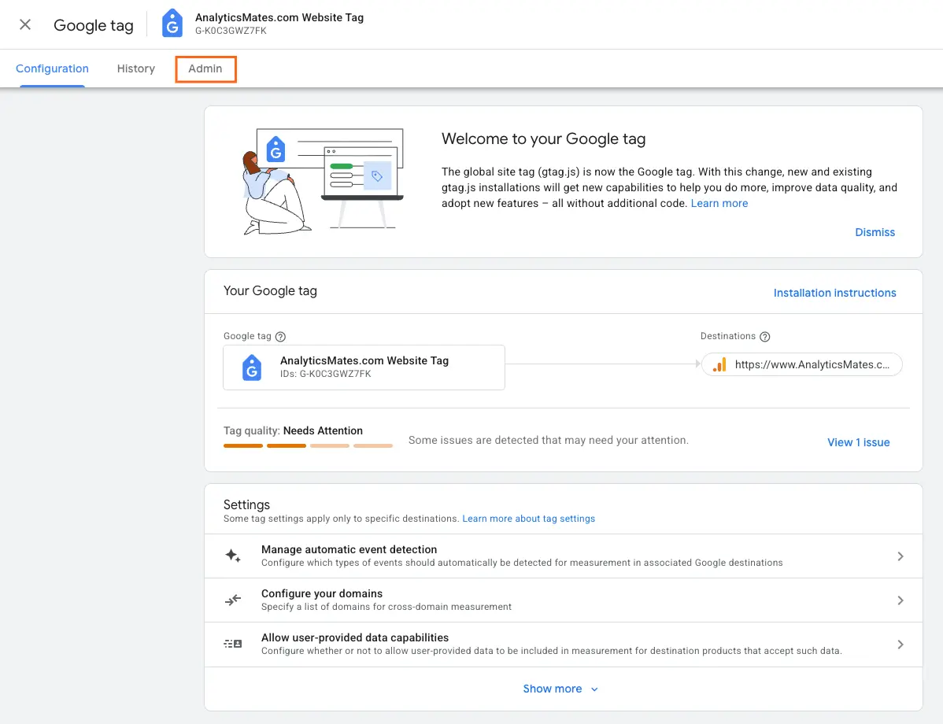Click View 1 issue link

click(858, 442)
